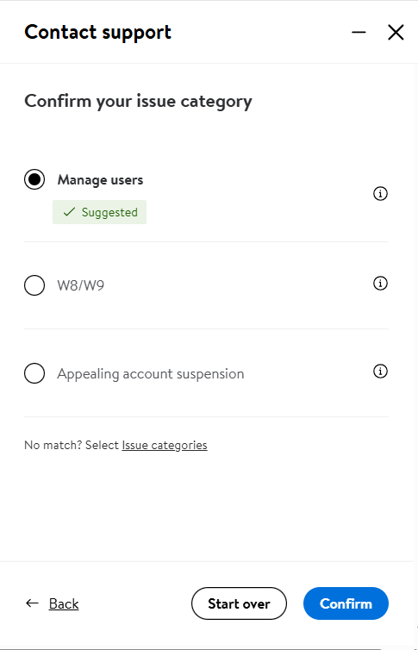This screenshot has height=650, width=418.
Task: Show info icon details for W8/W9
Action: (x=380, y=283)
